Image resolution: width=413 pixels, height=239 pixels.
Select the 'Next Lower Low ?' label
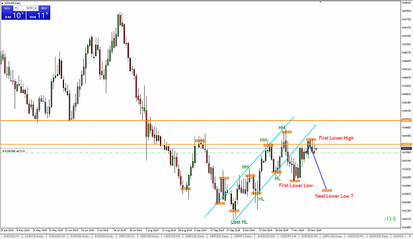coord(334,196)
